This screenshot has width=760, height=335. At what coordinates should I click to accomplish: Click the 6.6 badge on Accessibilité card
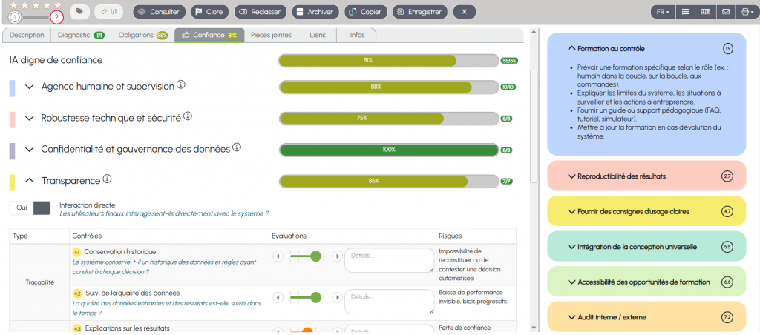tap(727, 282)
